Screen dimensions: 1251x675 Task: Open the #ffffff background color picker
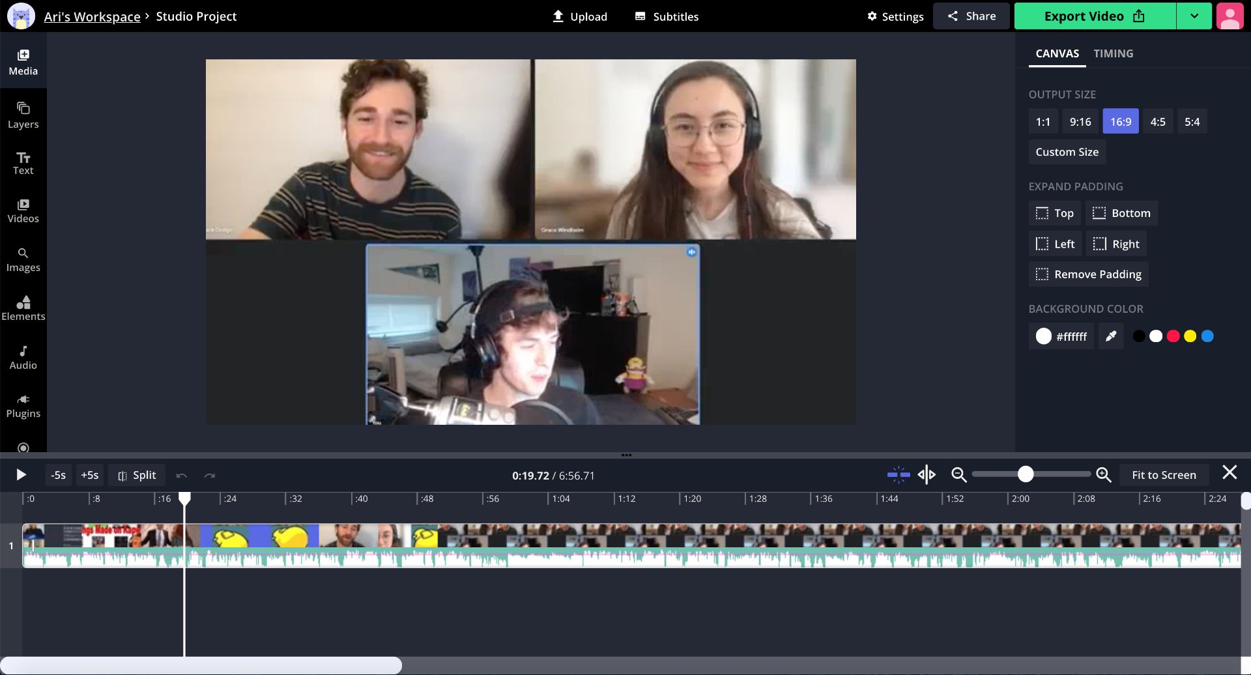(1061, 336)
